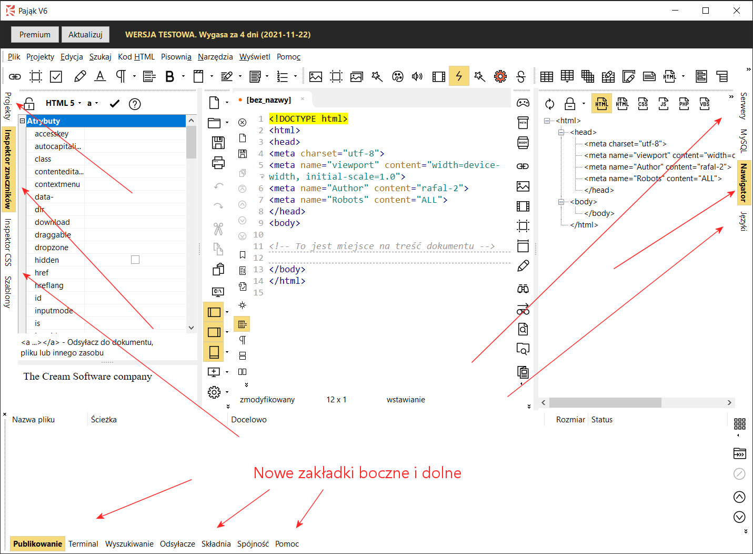The height and width of the screenshot is (554, 753).
Task: Toggle the pilcrow show-whitespace button beside the editor
Action: [242, 340]
